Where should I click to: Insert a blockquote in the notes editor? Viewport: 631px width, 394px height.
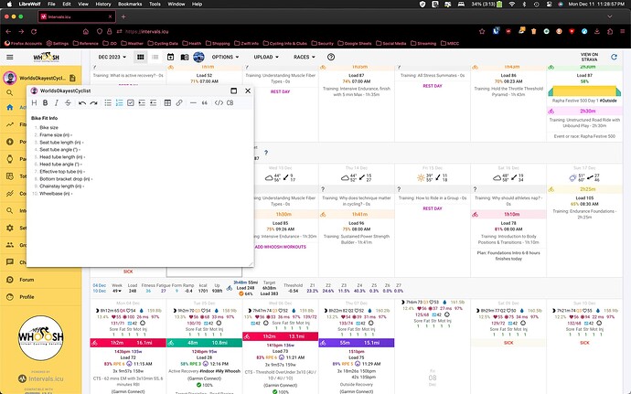pyautogui.click(x=205, y=103)
